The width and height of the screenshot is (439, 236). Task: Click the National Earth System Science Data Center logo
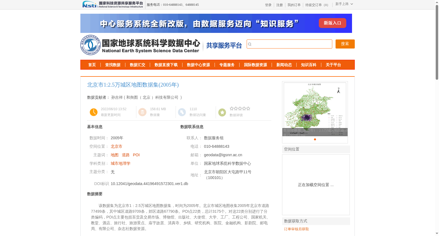tap(140, 45)
